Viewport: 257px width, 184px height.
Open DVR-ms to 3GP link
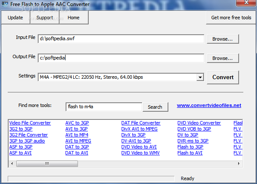pos(193,141)
